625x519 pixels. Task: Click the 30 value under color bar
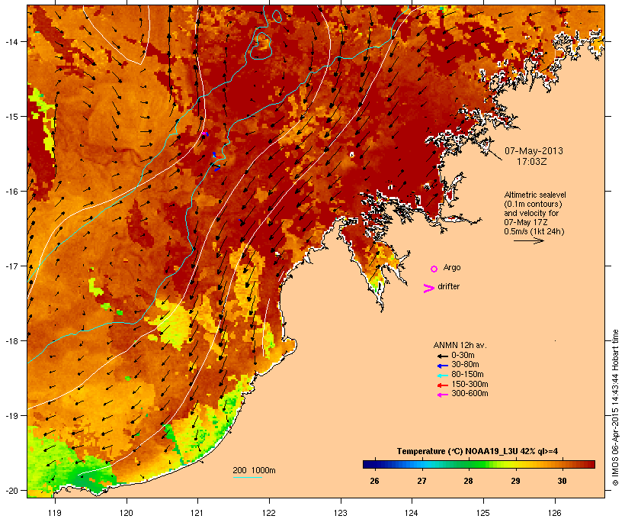[x=562, y=481]
